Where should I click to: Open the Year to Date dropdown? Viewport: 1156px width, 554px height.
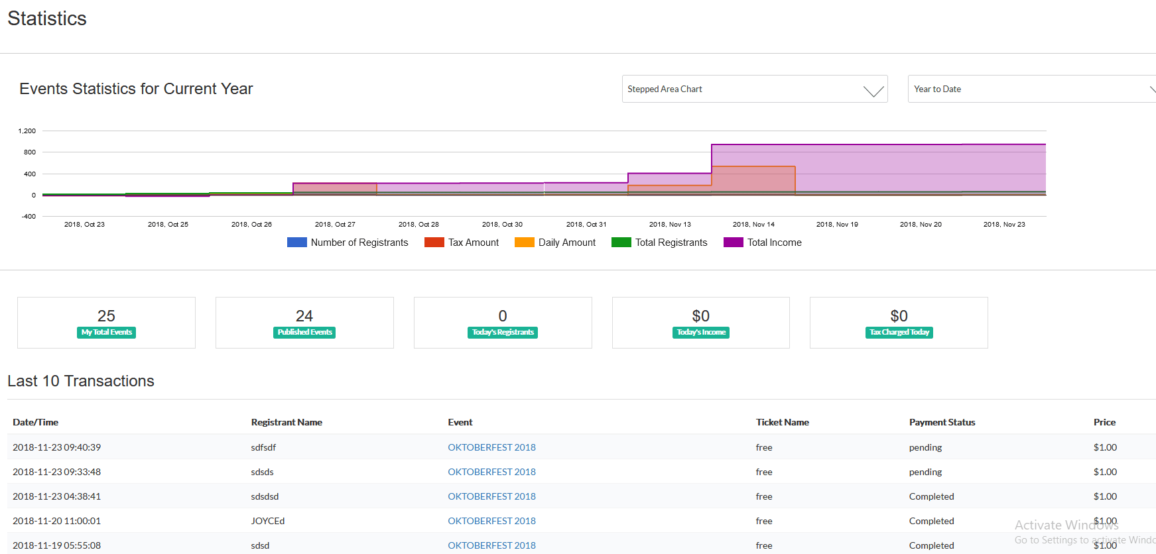(1031, 89)
